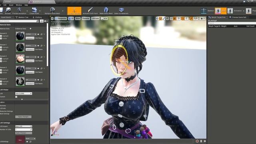Enable Isolate for Element 4
Screen dimensions: 256x144
point(1,84)
